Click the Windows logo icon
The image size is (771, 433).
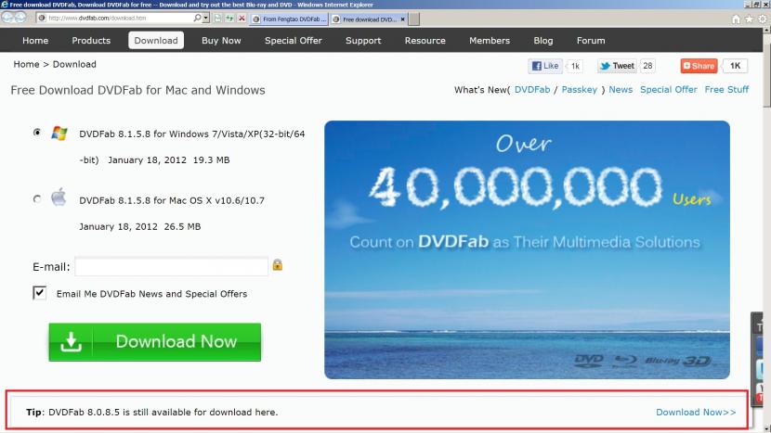click(59, 133)
